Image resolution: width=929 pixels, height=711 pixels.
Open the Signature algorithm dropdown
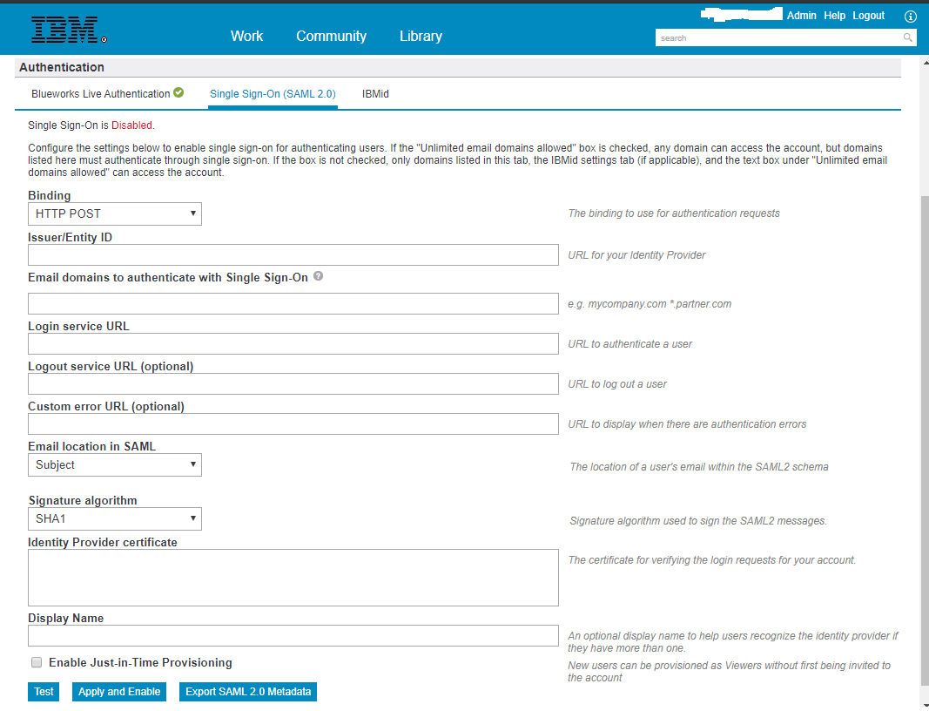pyautogui.click(x=115, y=518)
